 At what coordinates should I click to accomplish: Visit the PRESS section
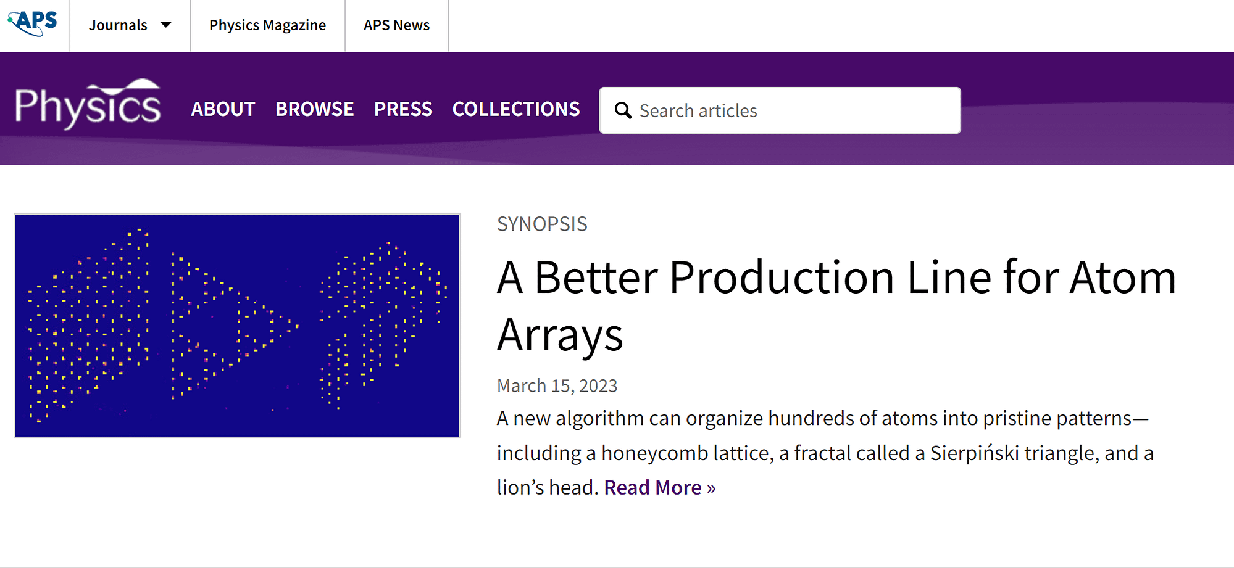coord(403,109)
